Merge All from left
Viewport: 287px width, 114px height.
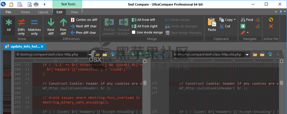(x=143, y=20)
